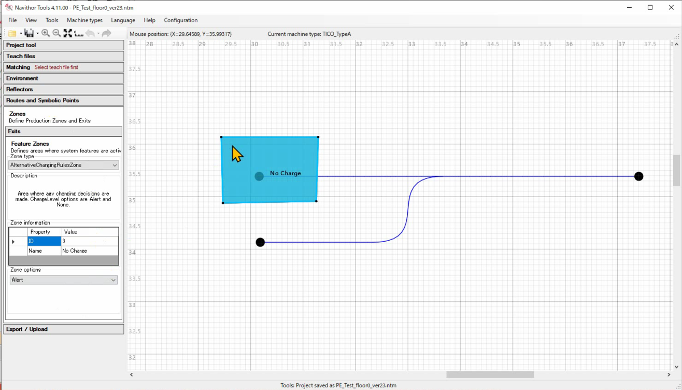682x390 pixels.
Task: Select the ruler measurement tool
Action: 79,33
